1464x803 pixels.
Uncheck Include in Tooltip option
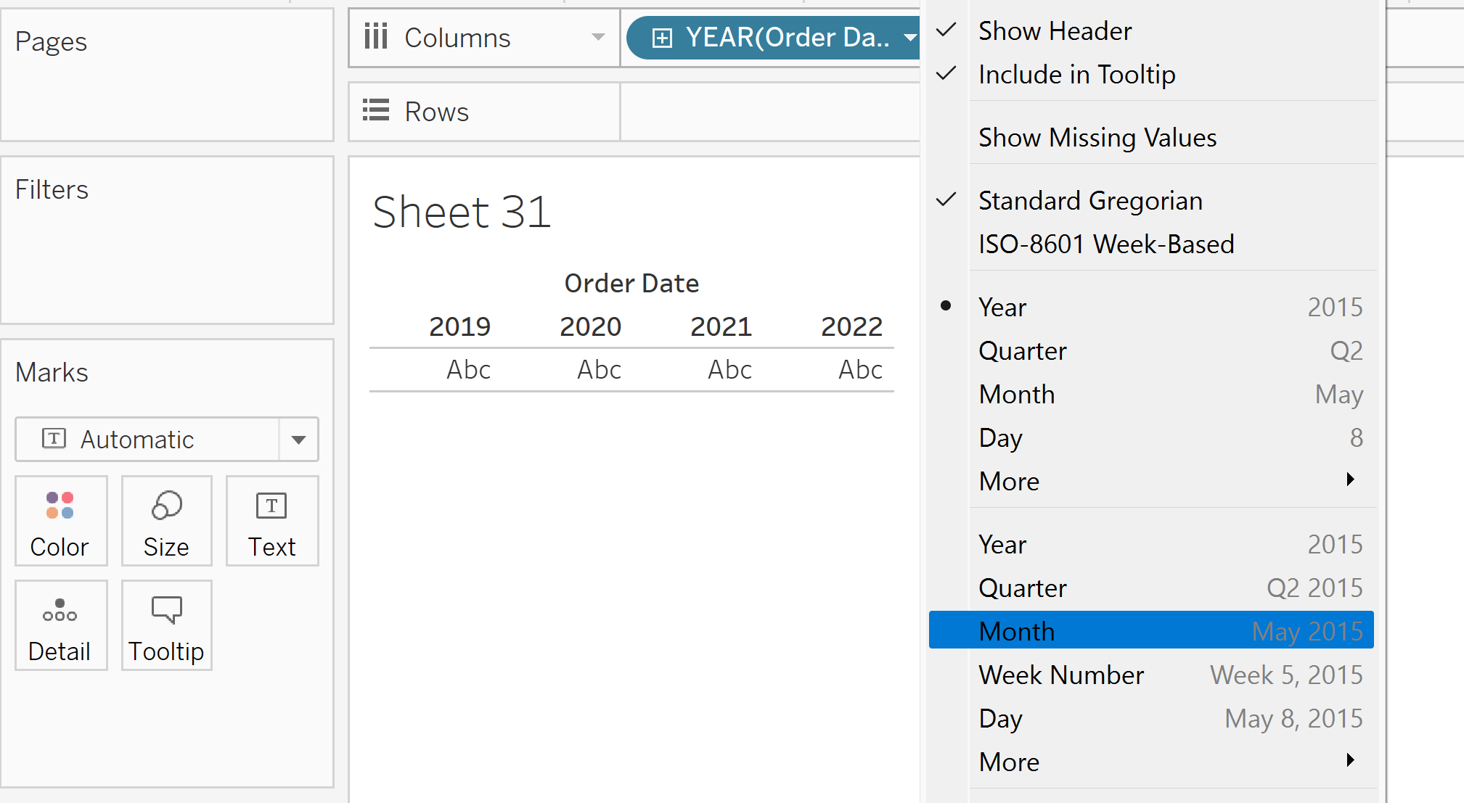(x=1076, y=74)
